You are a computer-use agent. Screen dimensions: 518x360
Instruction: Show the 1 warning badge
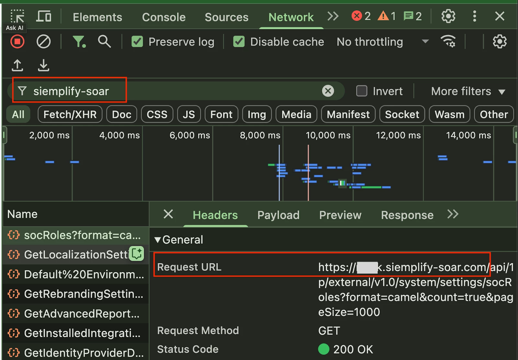click(387, 16)
